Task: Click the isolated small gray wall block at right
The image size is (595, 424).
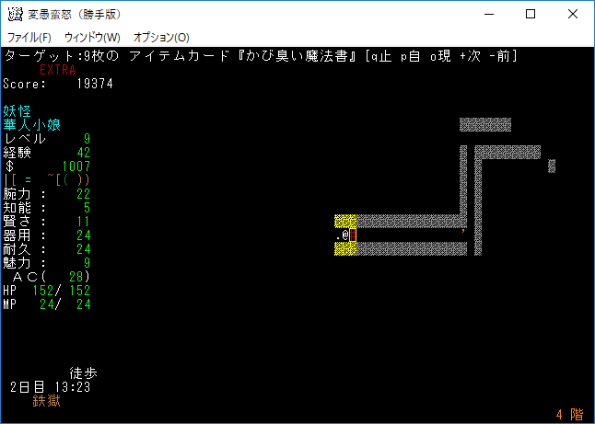Action: [x=552, y=166]
